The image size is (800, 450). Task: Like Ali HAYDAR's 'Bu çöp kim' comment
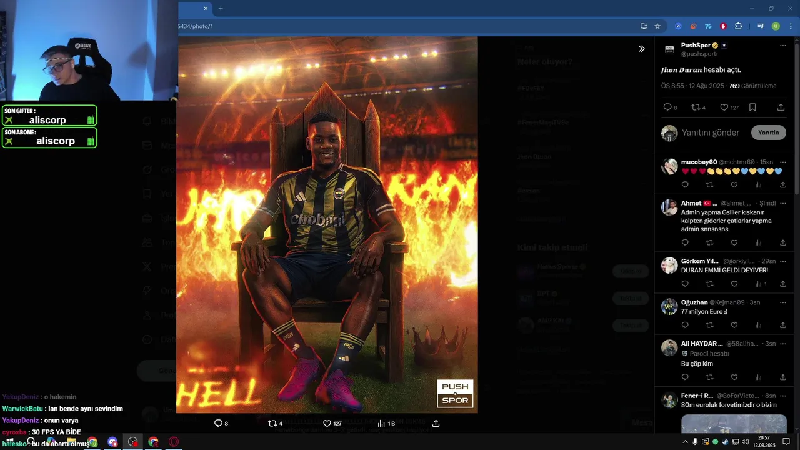(x=734, y=377)
